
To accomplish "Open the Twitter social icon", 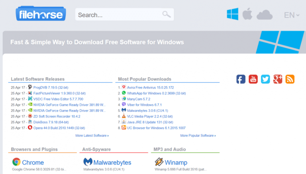I will (x=265, y=79).
